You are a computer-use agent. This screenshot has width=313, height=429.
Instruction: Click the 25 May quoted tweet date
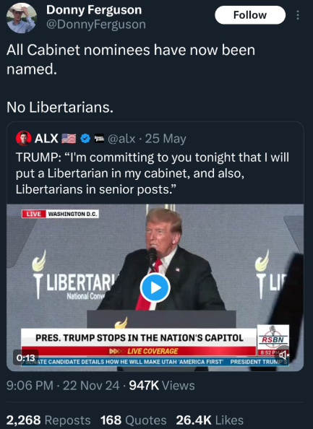[x=166, y=139]
